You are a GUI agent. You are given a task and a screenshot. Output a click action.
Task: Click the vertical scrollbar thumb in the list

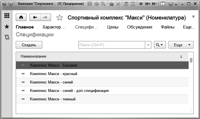[191, 60]
